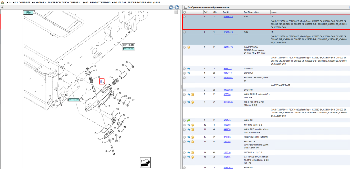350x169 pixels.
Task: Select callout number 25 in the diagram
Action: click(116, 70)
